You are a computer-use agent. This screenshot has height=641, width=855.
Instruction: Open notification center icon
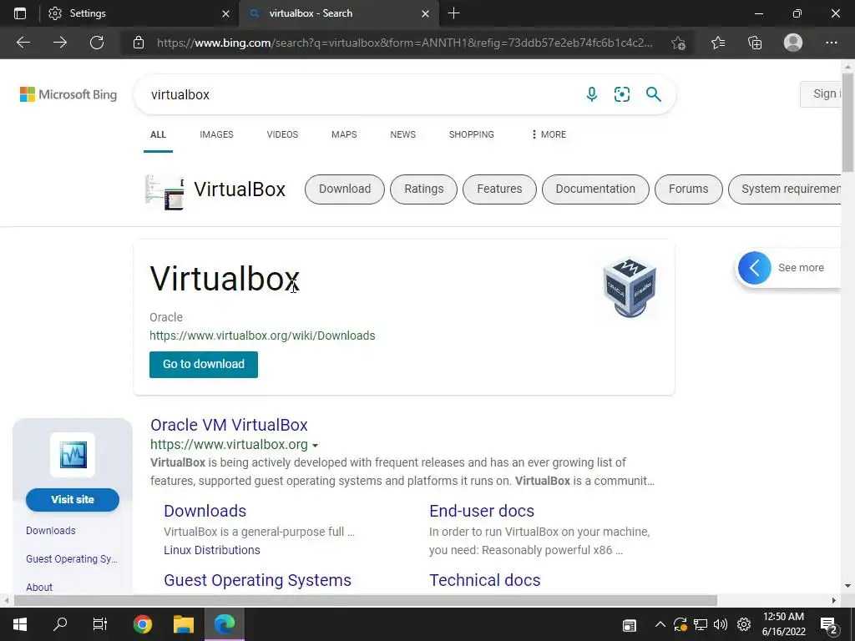pos(829,626)
